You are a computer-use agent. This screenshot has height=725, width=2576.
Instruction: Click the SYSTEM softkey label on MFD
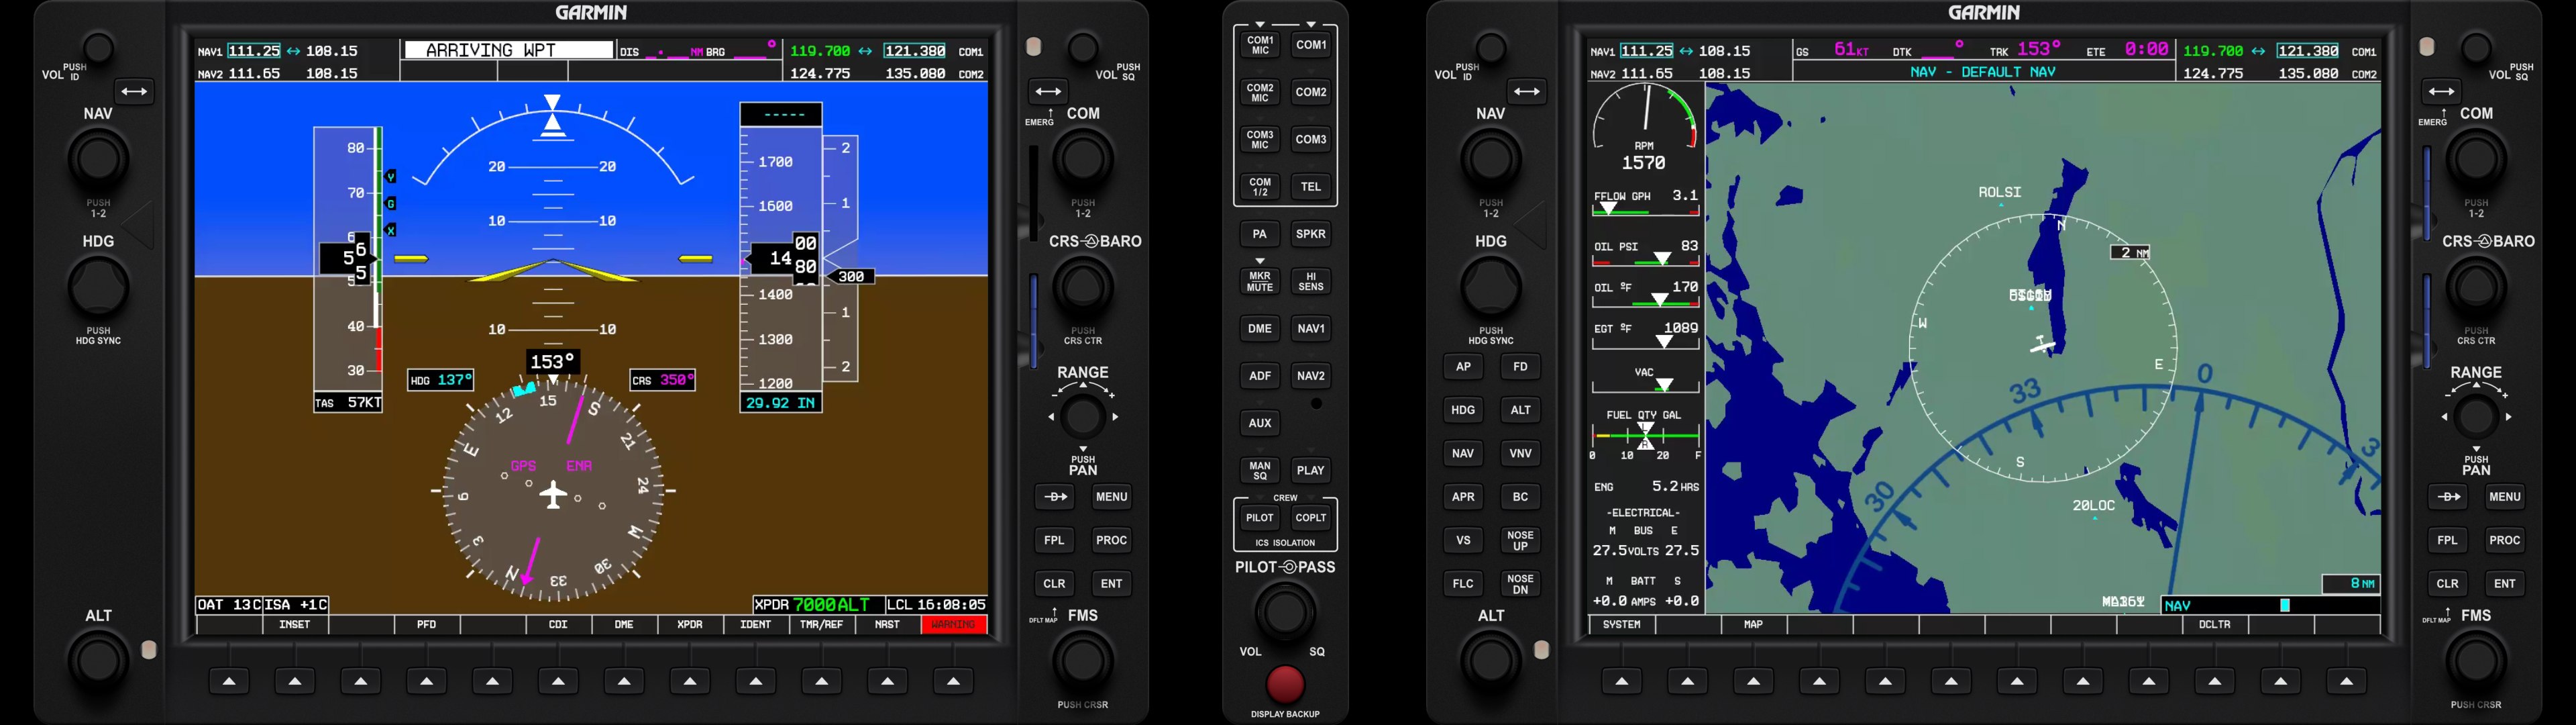pos(1622,625)
